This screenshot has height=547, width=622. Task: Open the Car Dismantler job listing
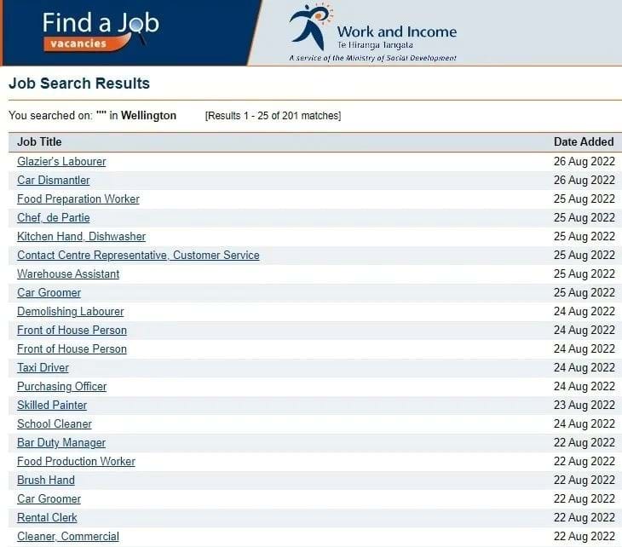pos(53,180)
